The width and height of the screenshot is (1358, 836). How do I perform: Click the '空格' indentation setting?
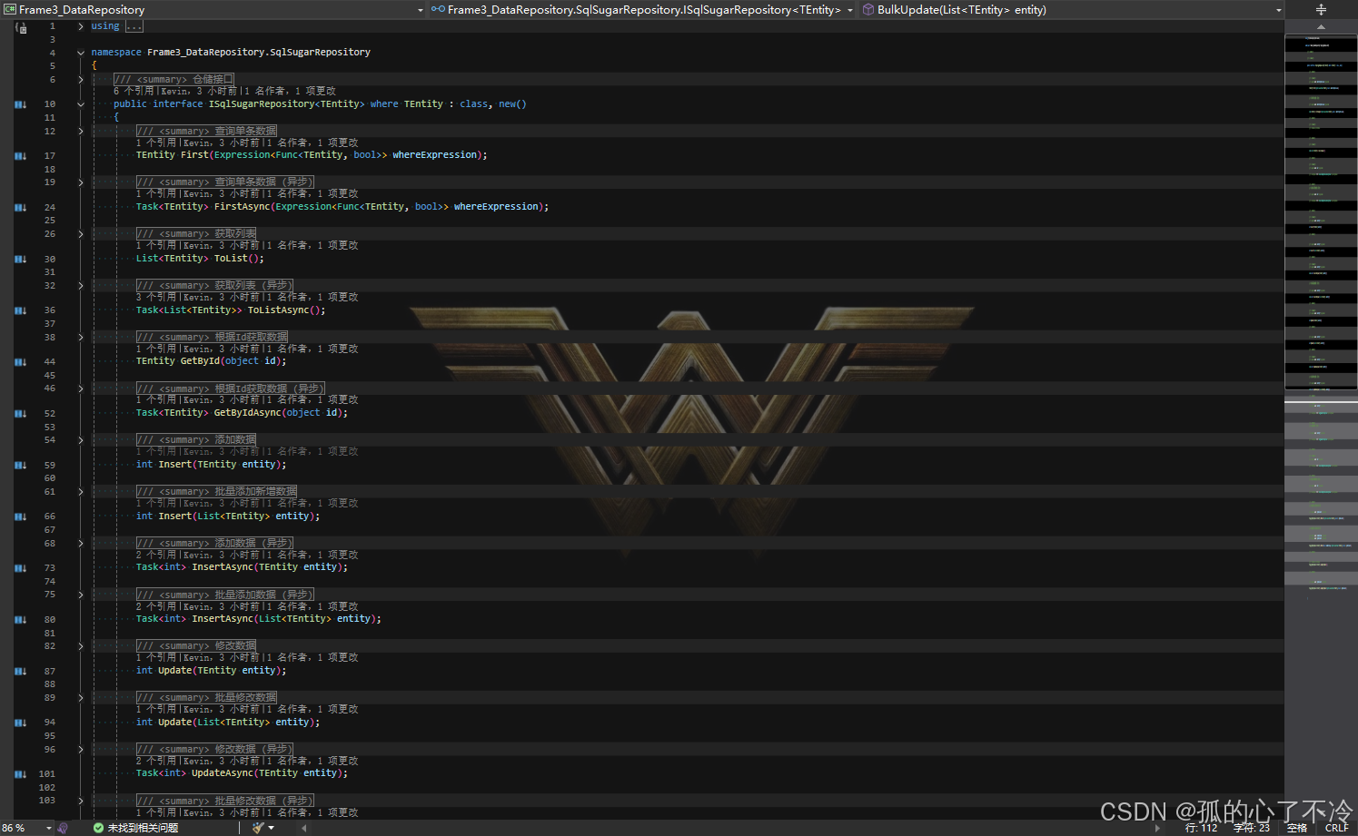pyautogui.click(x=1297, y=828)
